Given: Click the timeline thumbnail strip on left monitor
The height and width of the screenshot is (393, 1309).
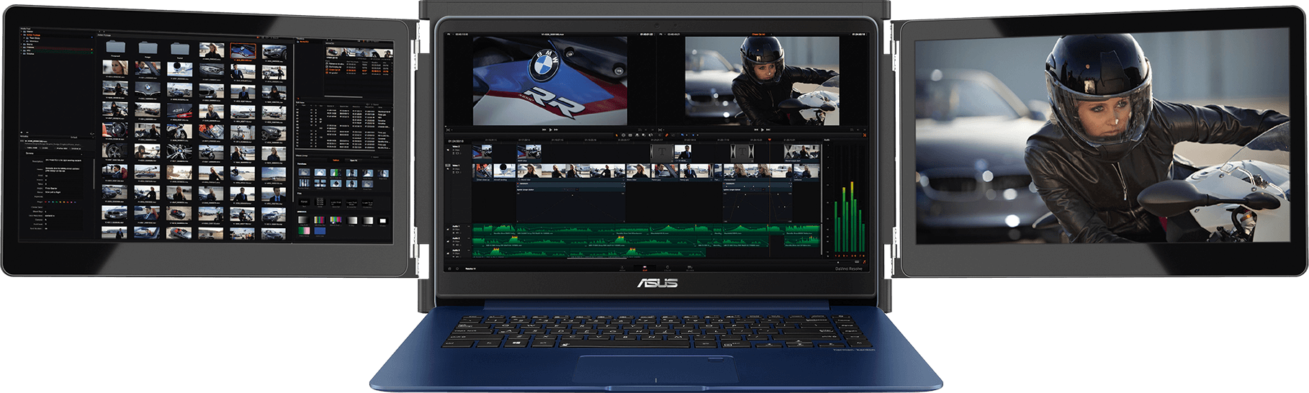Looking at the screenshot, I should tap(359, 53).
